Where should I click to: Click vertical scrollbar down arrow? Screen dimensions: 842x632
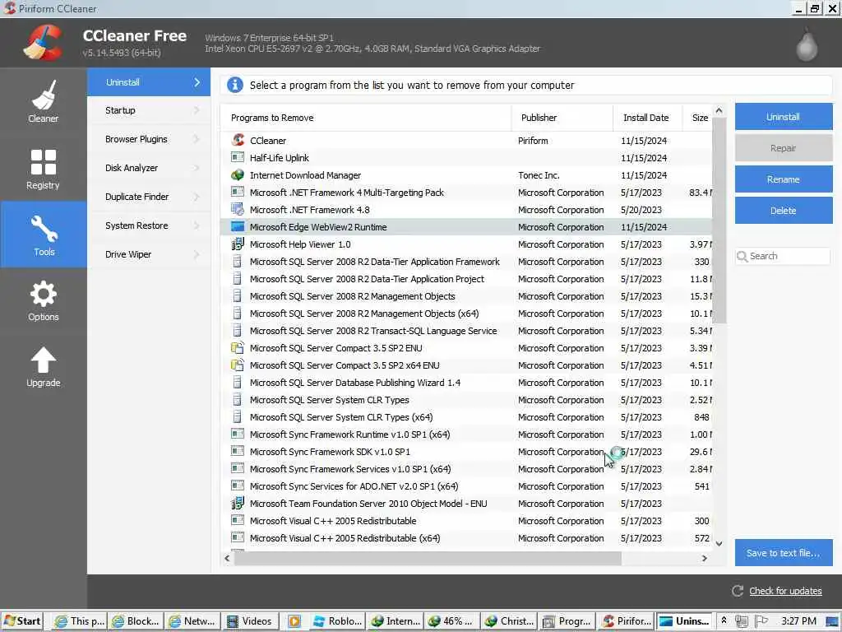pos(719,544)
